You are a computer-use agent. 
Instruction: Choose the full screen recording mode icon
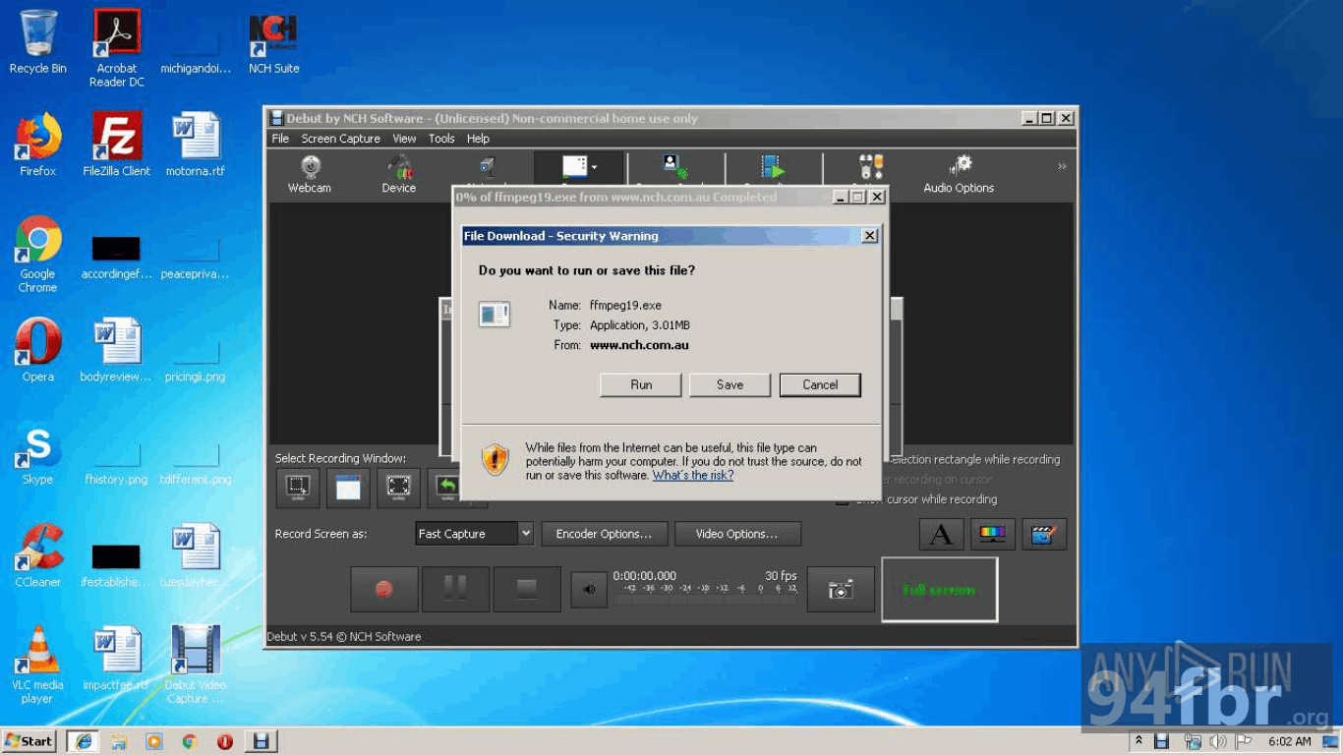pos(398,488)
